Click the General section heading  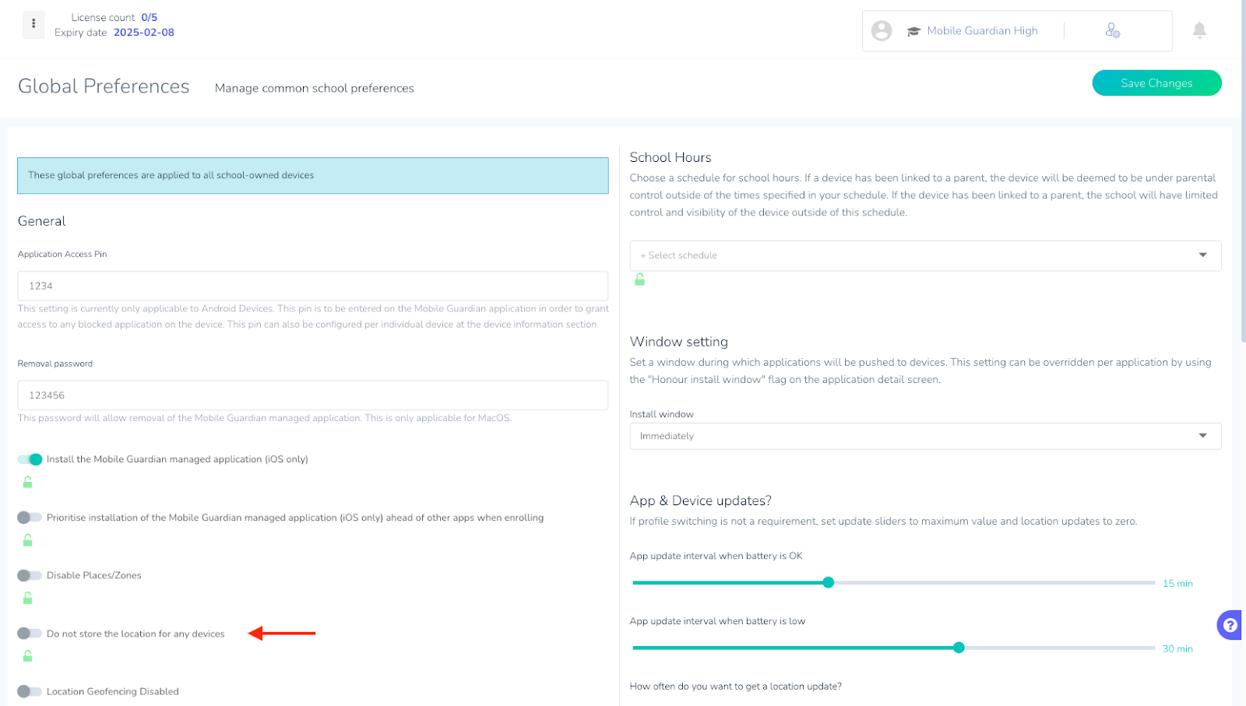(x=42, y=221)
